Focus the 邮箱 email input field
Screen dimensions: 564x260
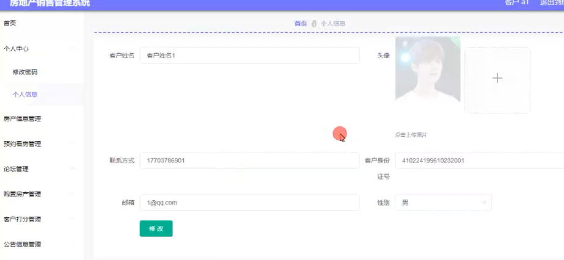pyautogui.click(x=249, y=203)
